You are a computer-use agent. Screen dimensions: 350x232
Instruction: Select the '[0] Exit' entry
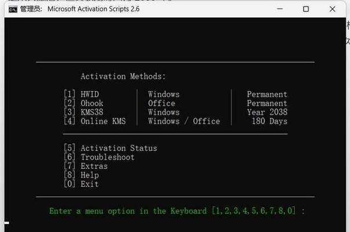point(81,184)
